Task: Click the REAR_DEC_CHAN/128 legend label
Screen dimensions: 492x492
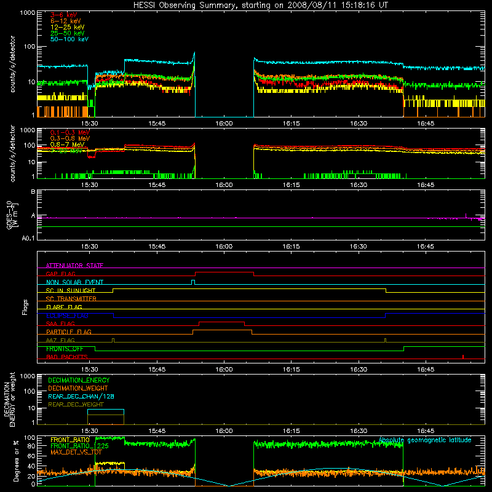Action: pos(81,396)
